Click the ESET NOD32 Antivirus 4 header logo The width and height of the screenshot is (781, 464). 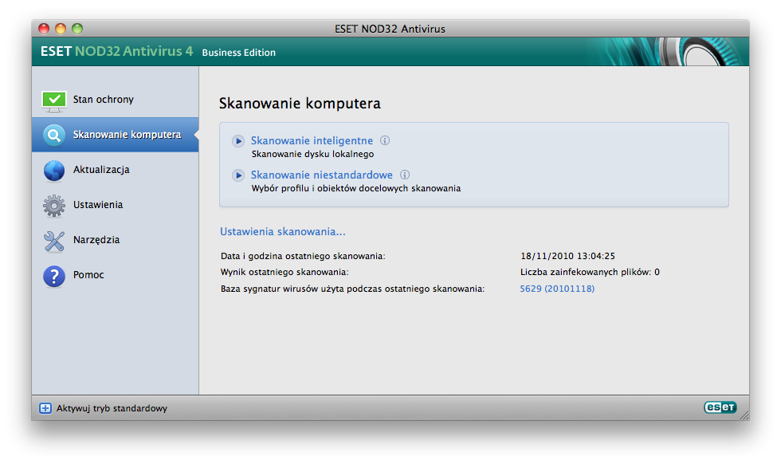[116, 51]
